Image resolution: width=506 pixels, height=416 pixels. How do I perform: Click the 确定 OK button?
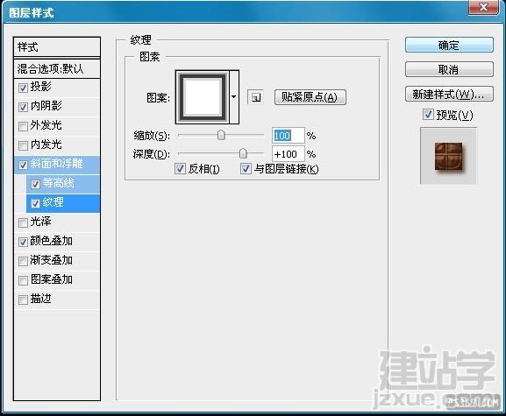tap(449, 46)
